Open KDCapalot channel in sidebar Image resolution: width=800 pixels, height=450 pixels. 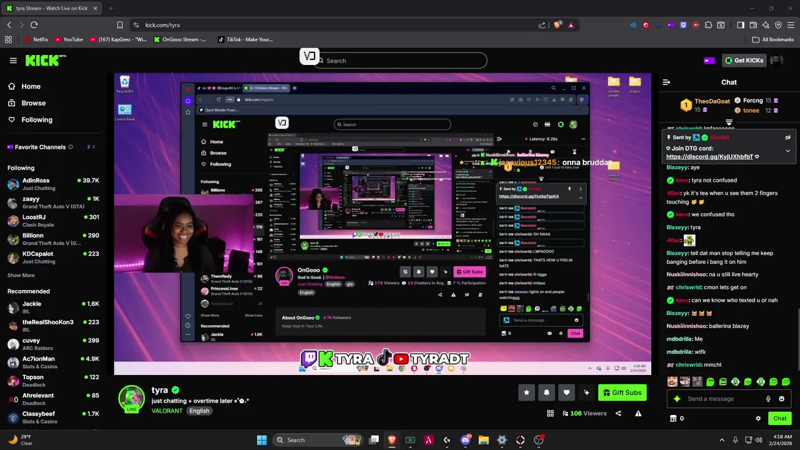pos(53,257)
